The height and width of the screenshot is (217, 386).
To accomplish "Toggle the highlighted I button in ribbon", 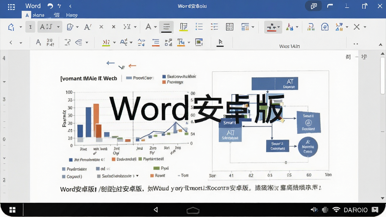I will click(x=30, y=27).
